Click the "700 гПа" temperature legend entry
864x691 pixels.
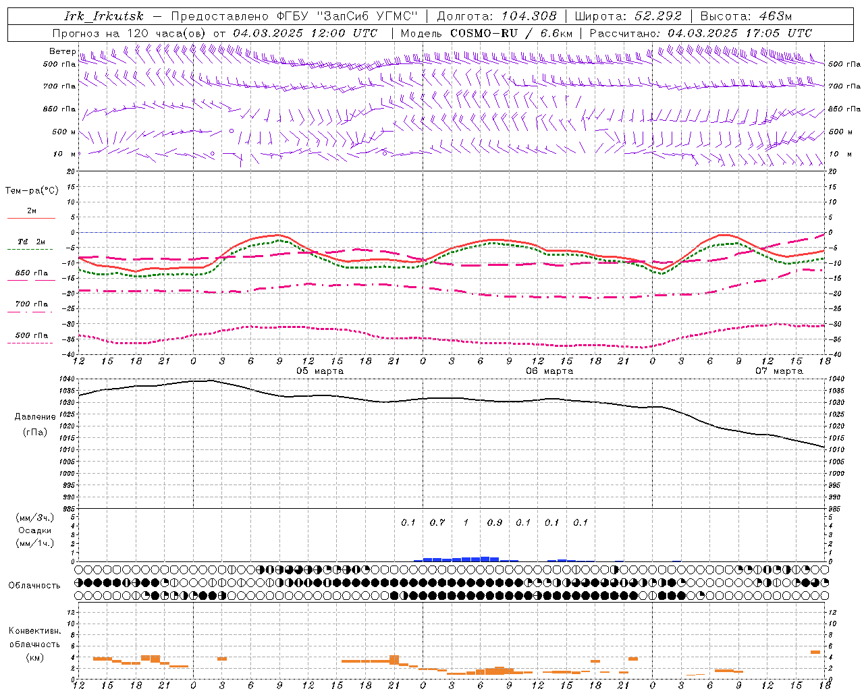coord(31,304)
